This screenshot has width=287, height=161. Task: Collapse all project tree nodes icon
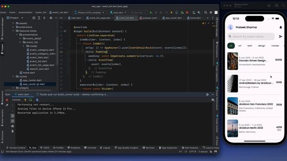point(44,18)
